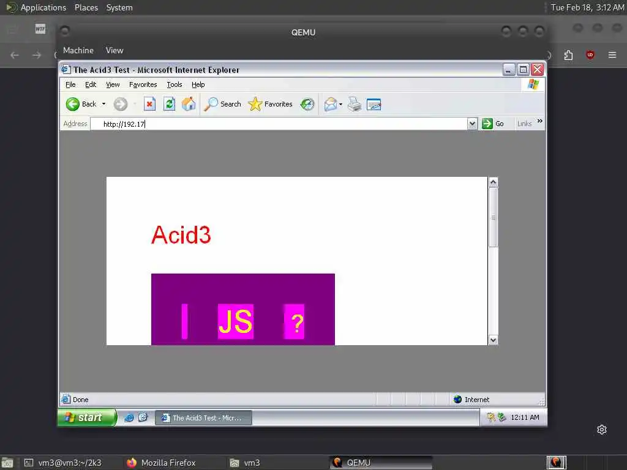The height and width of the screenshot is (470, 627).
Task: Open the Places menu in top panel
Action: (x=86, y=7)
